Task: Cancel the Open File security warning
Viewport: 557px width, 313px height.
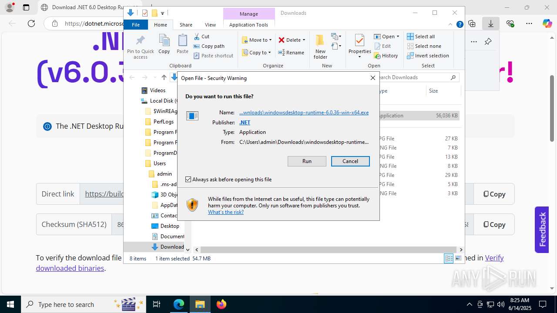Action: click(350, 161)
